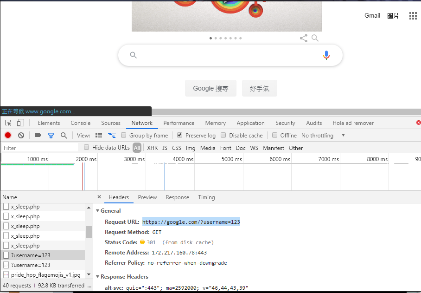Open Hola ad remover tab
Image resolution: width=421 pixels, height=293 pixels.
pos(353,123)
